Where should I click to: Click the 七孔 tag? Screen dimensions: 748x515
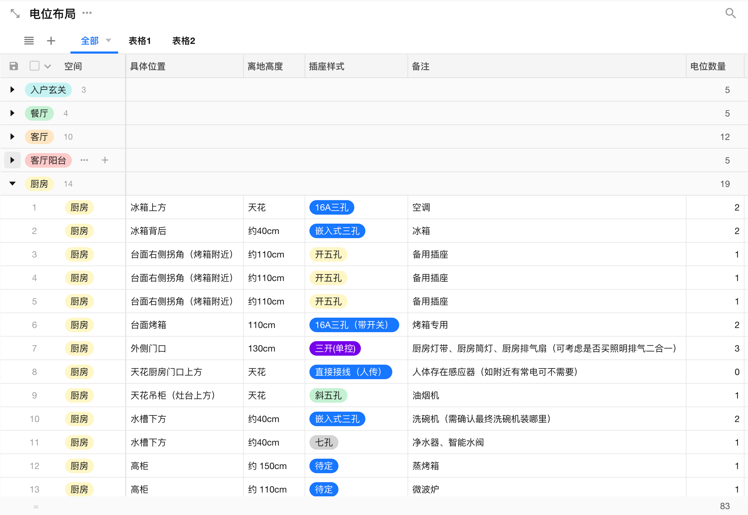point(324,442)
